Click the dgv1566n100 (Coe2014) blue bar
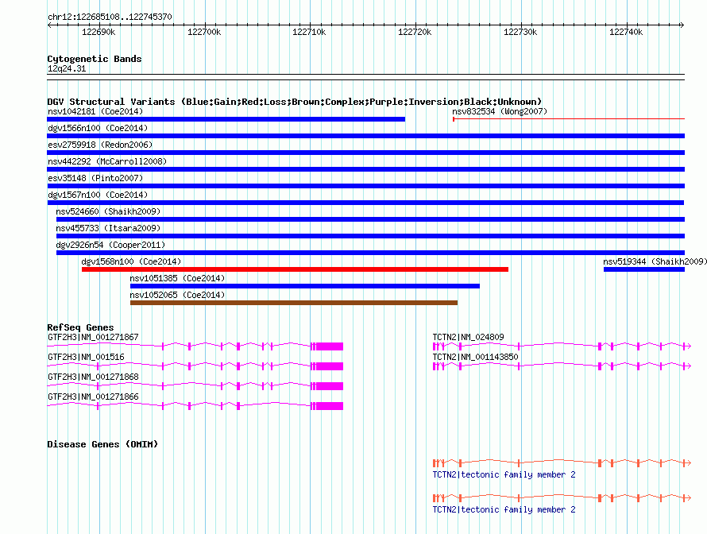Image resolution: width=707 pixels, height=534 pixels. 365,136
